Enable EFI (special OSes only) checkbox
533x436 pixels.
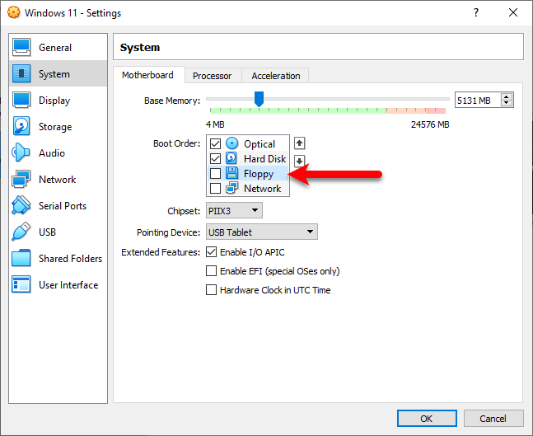tap(211, 271)
